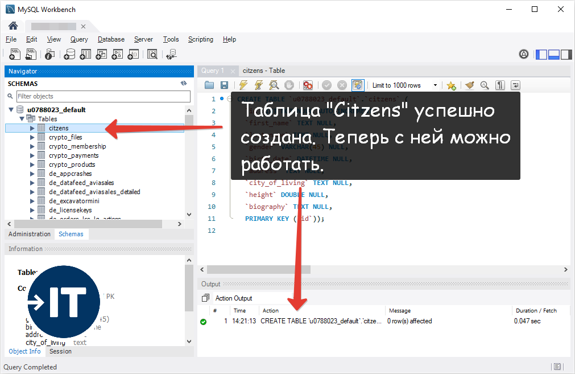Open the object inspector icon
Image resolution: width=575 pixels, height=374 pixels.
[x=49, y=54]
